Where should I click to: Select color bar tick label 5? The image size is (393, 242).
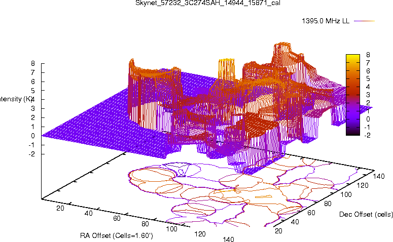[x=368, y=78]
